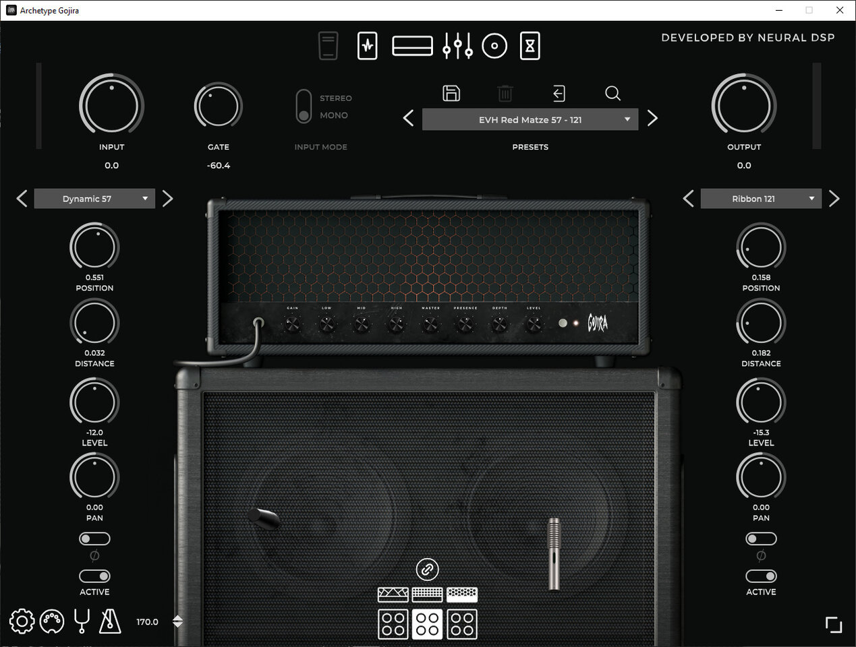Image resolution: width=856 pixels, height=647 pixels.
Task: Click the amp MASTER knob
Action: click(430, 325)
